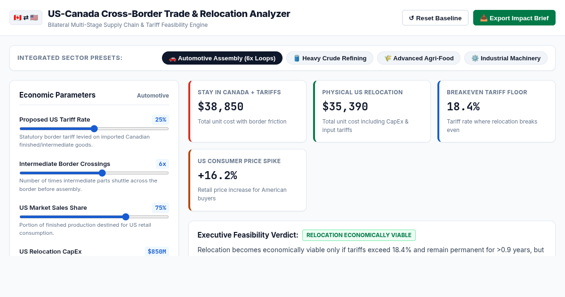
Task: Click the $35,390 relocation cost value
Action: (345, 107)
